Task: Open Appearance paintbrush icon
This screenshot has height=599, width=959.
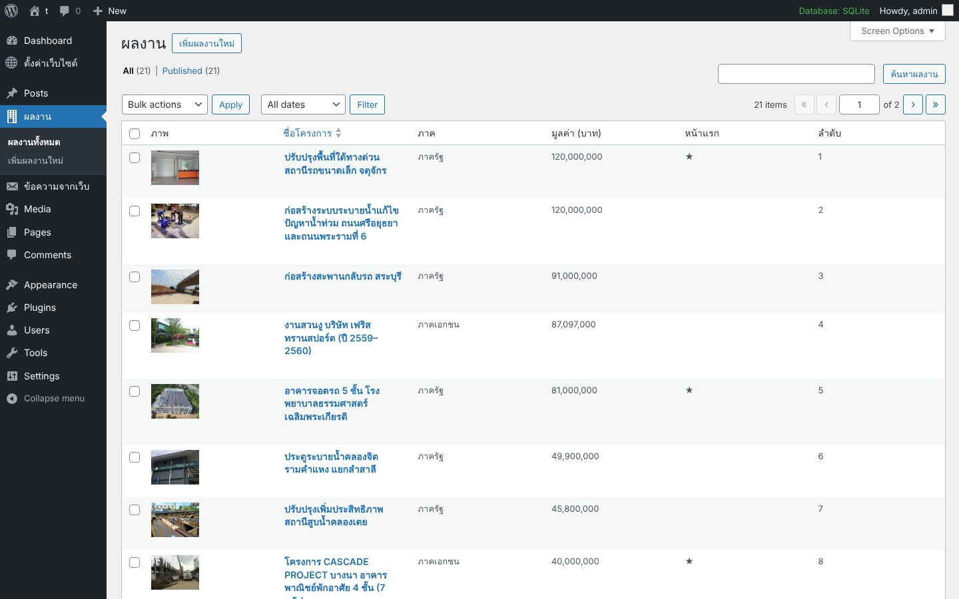Action: (x=12, y=285)
